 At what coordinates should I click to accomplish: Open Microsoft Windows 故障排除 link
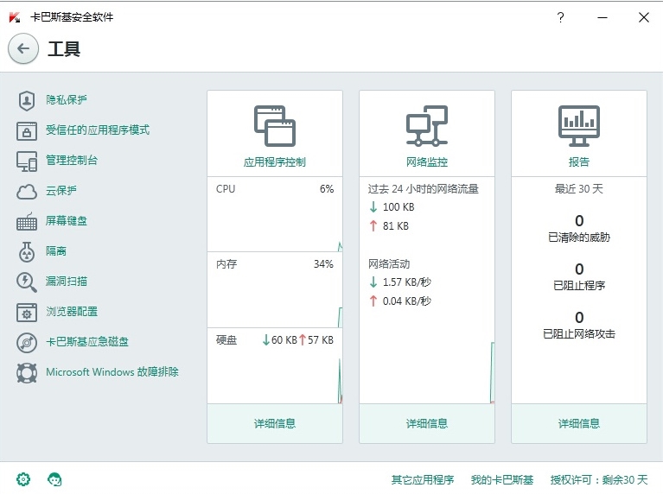(x=112, y=372)
